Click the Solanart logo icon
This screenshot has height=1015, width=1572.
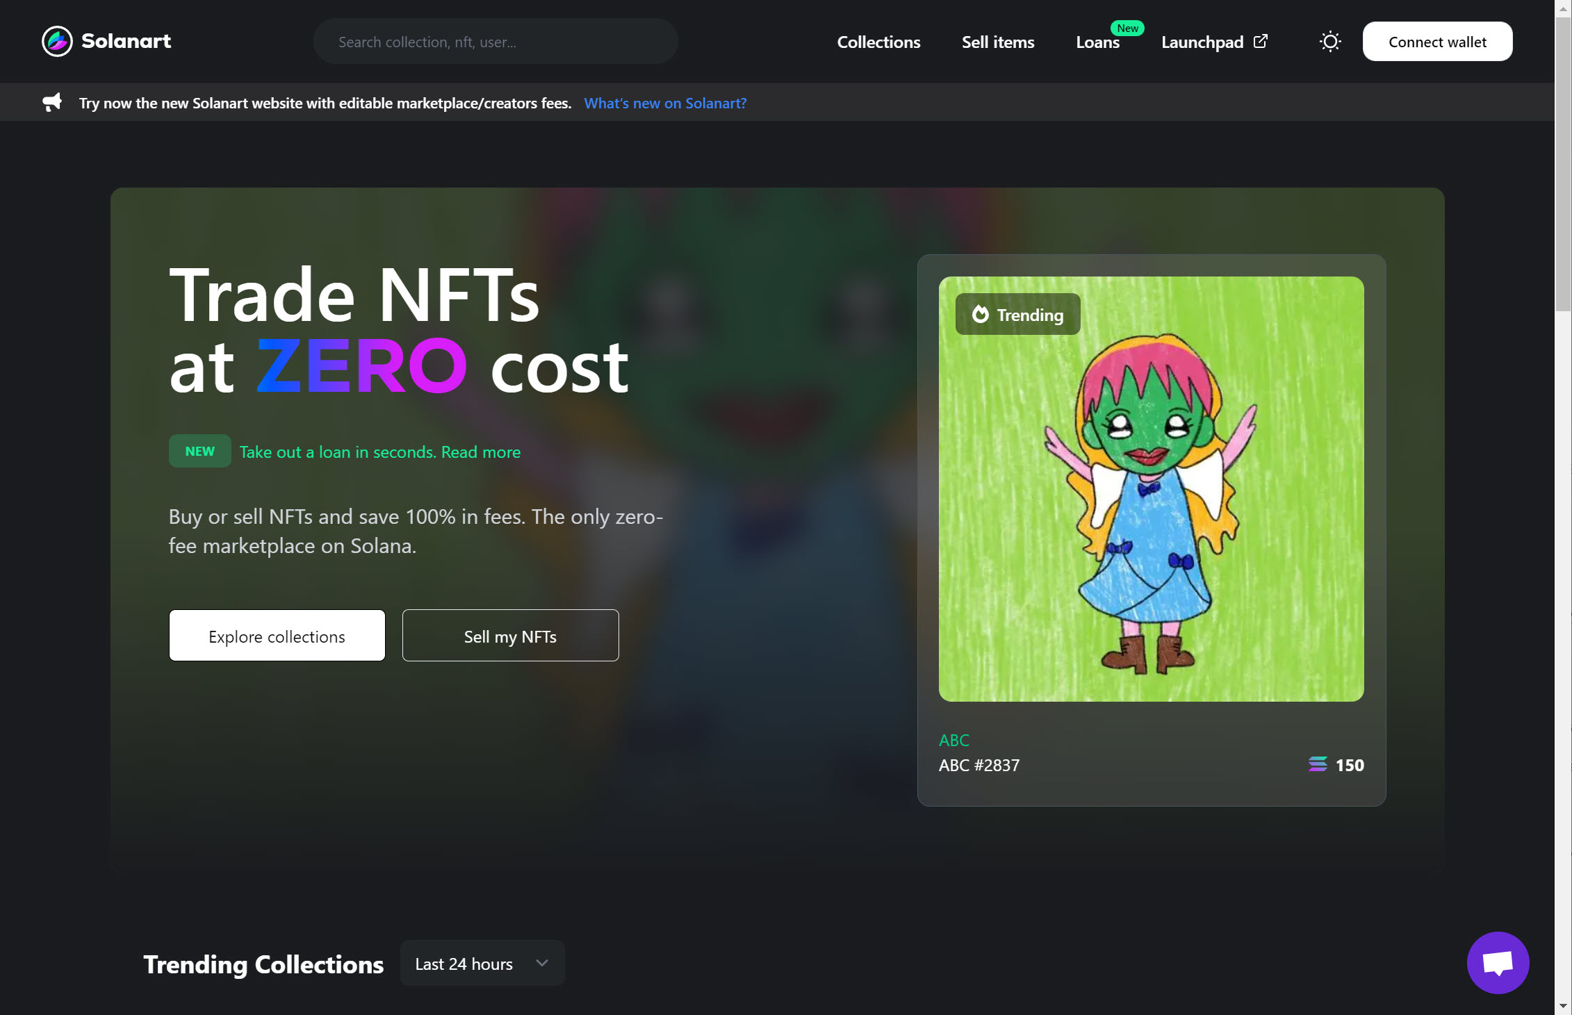pos(57,41)
